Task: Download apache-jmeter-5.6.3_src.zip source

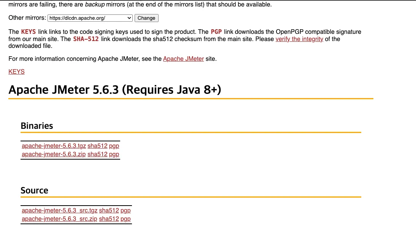Action: 59,219
